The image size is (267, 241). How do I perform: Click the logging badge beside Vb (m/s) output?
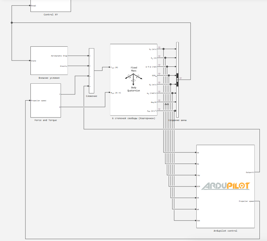click(159, 83)
